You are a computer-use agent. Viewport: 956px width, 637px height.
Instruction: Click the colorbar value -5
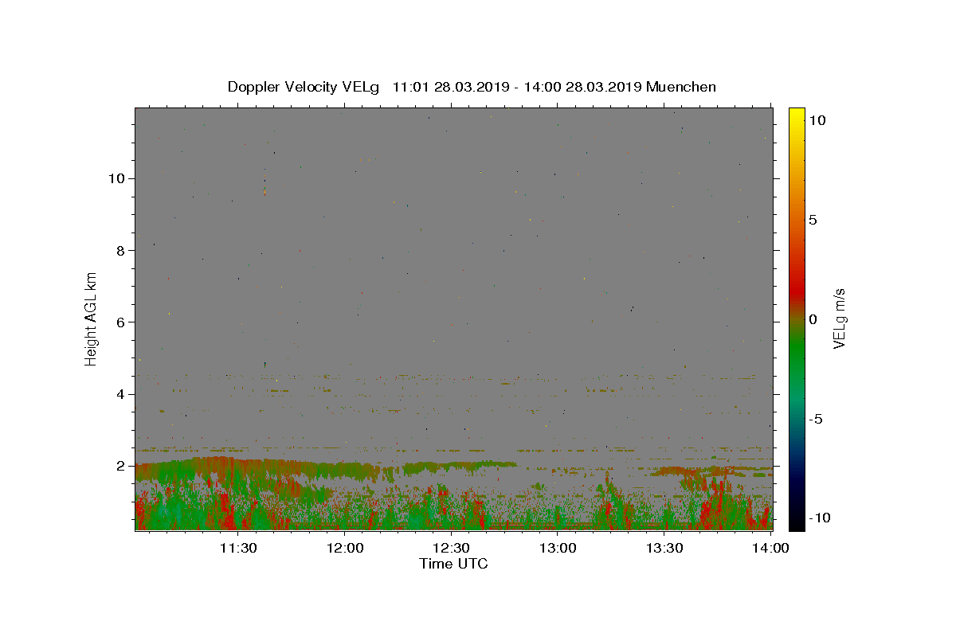point(815,419)
